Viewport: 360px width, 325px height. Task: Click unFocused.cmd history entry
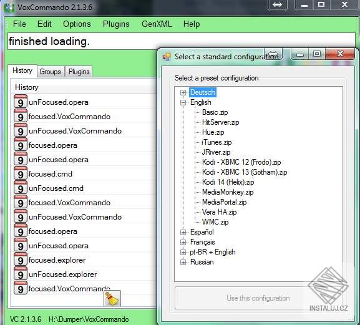[x=56, y=188]
